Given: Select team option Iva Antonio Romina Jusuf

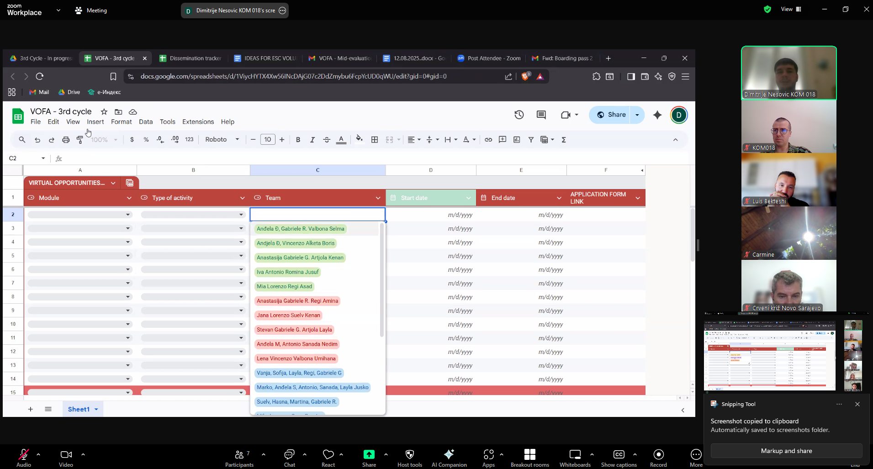Looking at the screenshot, I should click(287, 272).
